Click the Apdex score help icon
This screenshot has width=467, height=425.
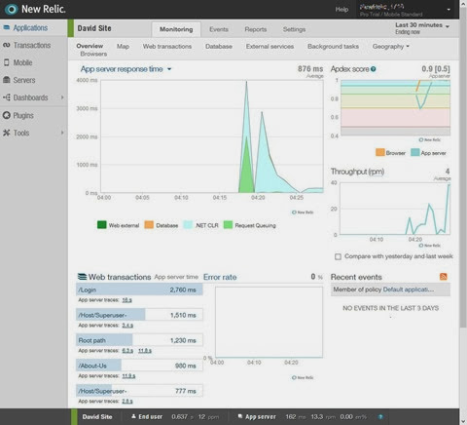(374, 69)
